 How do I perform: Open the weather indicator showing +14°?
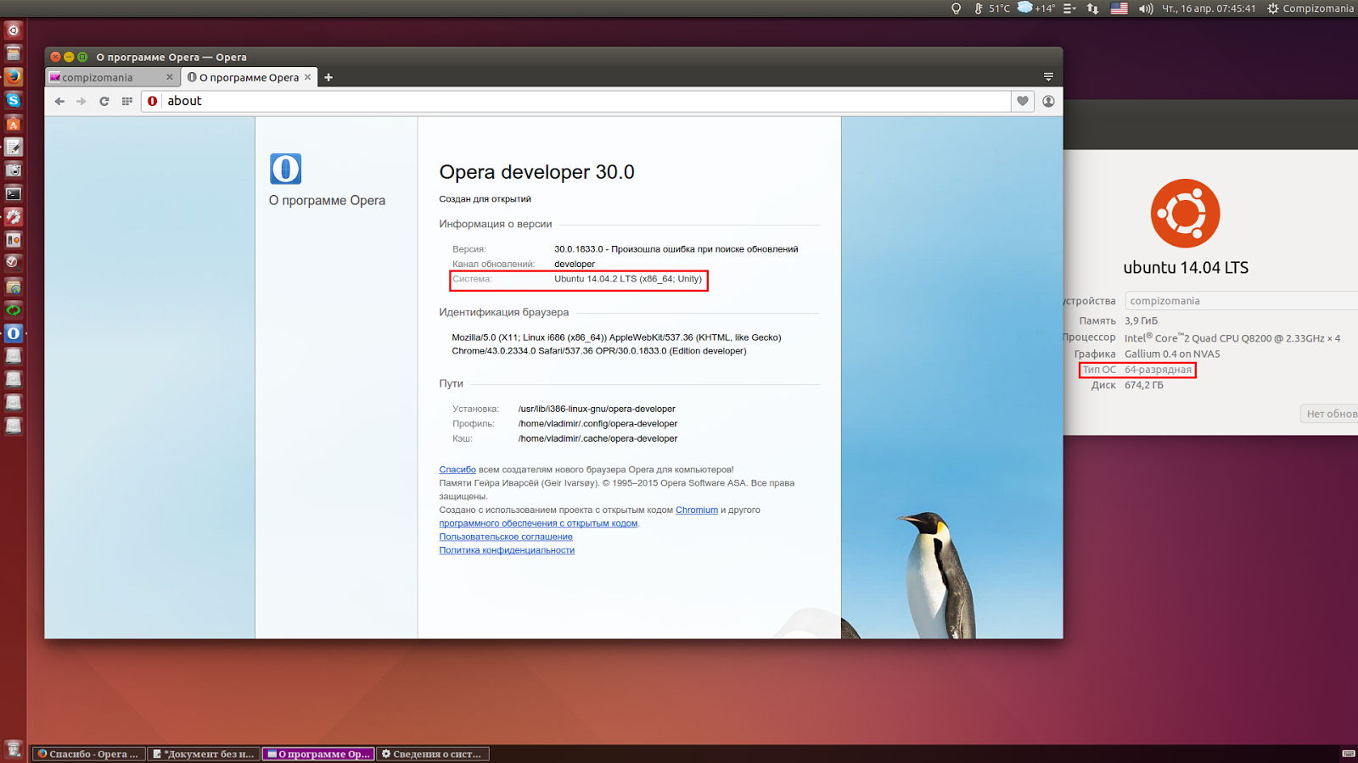point(1035,8)
